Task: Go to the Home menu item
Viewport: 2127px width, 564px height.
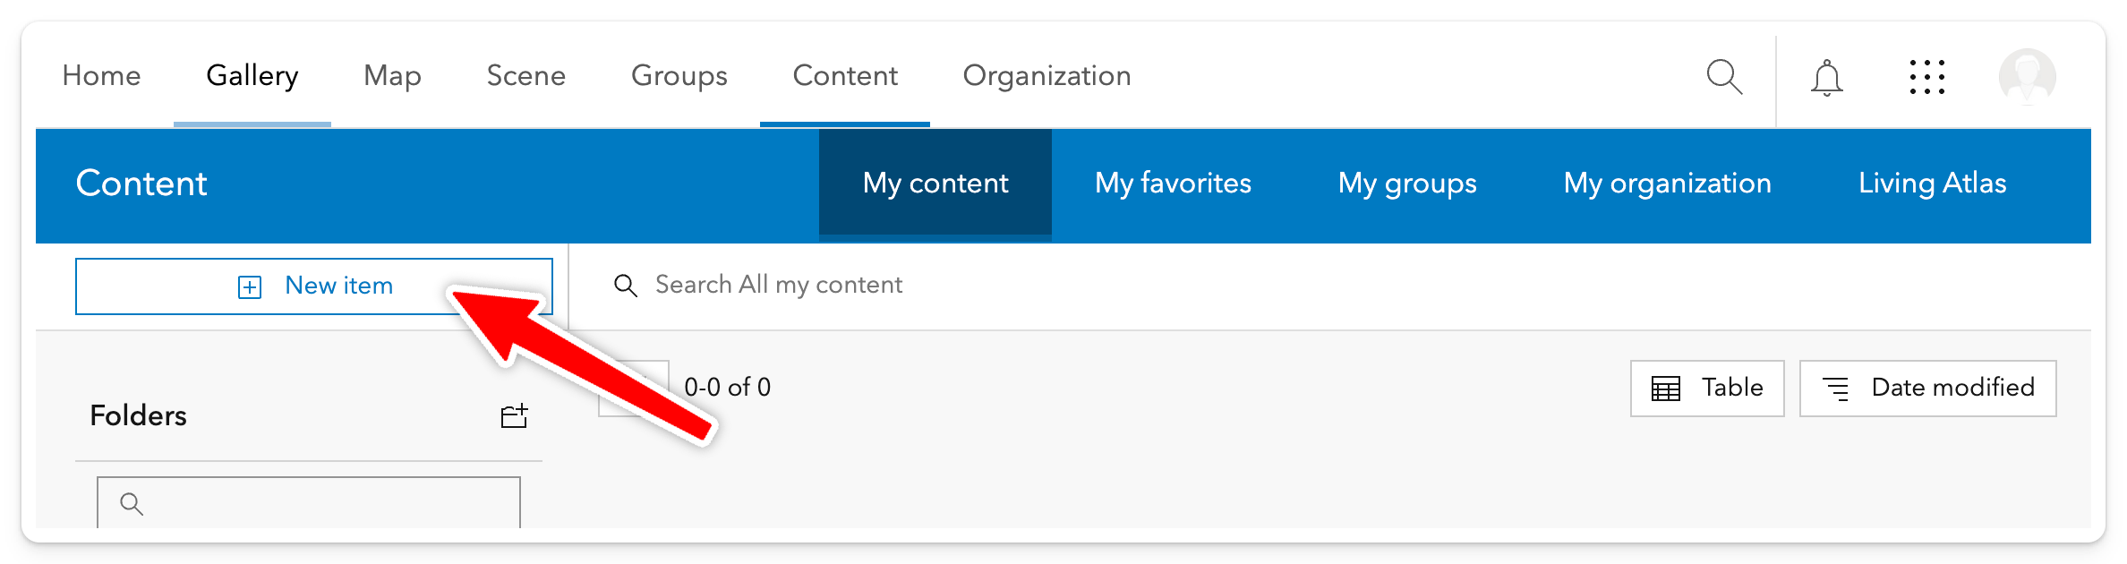Action: (101, 76)
